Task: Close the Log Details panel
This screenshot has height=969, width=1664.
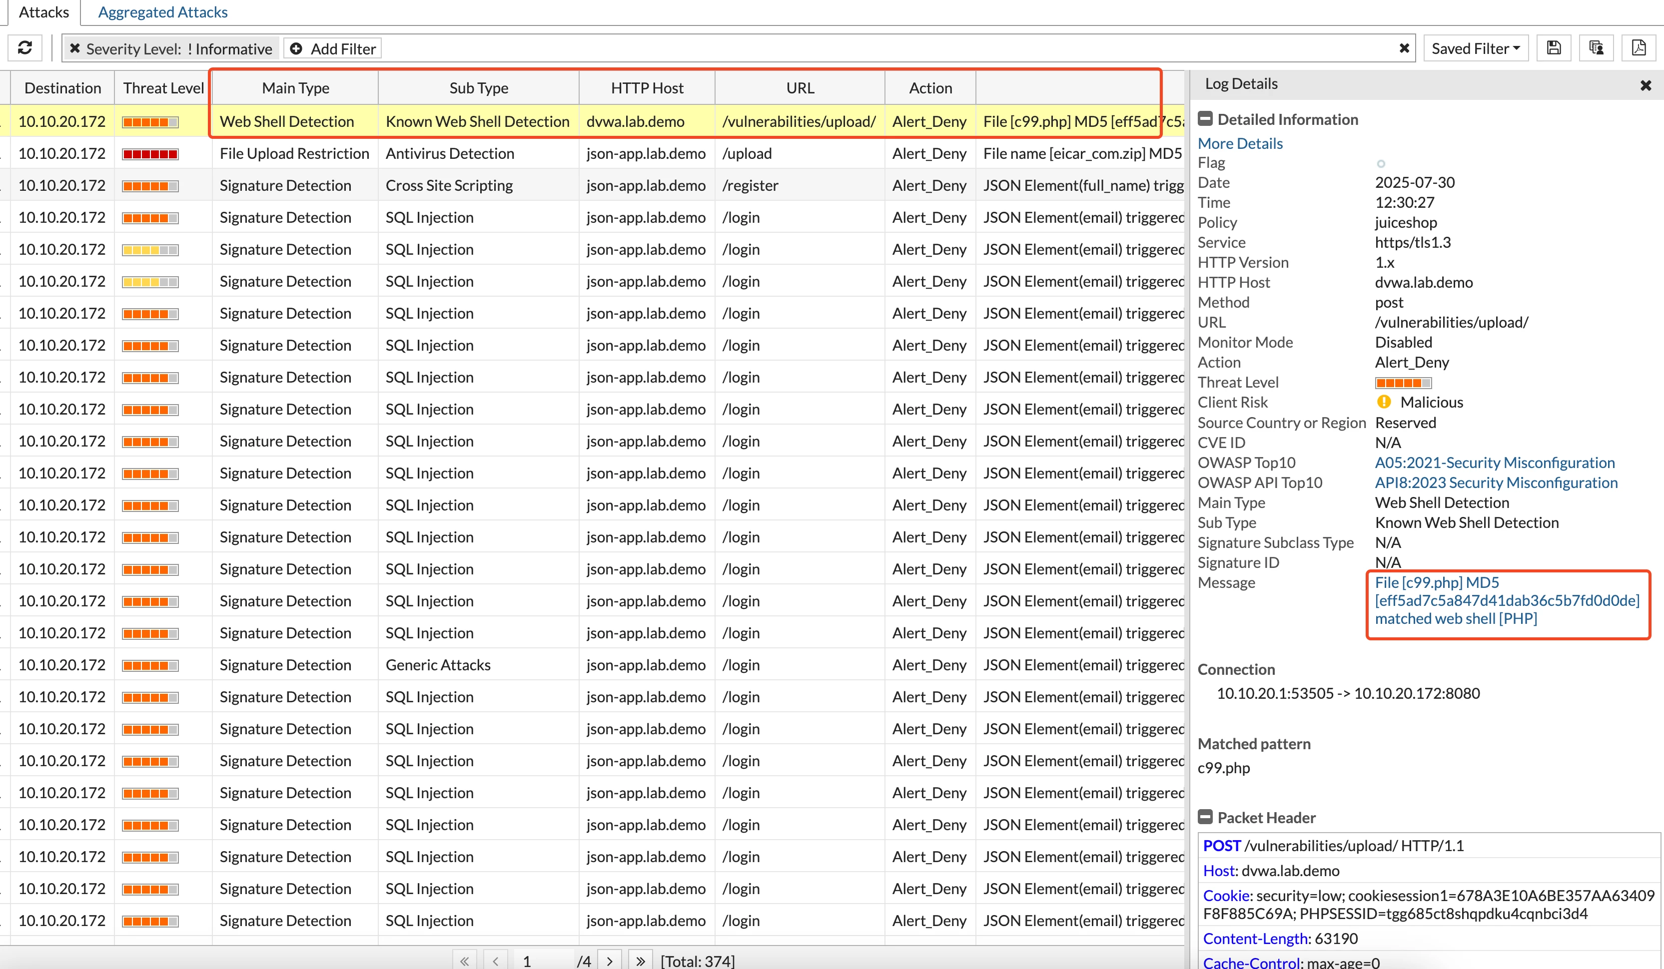Action: pyautogui.click(x=1646, y=85)
